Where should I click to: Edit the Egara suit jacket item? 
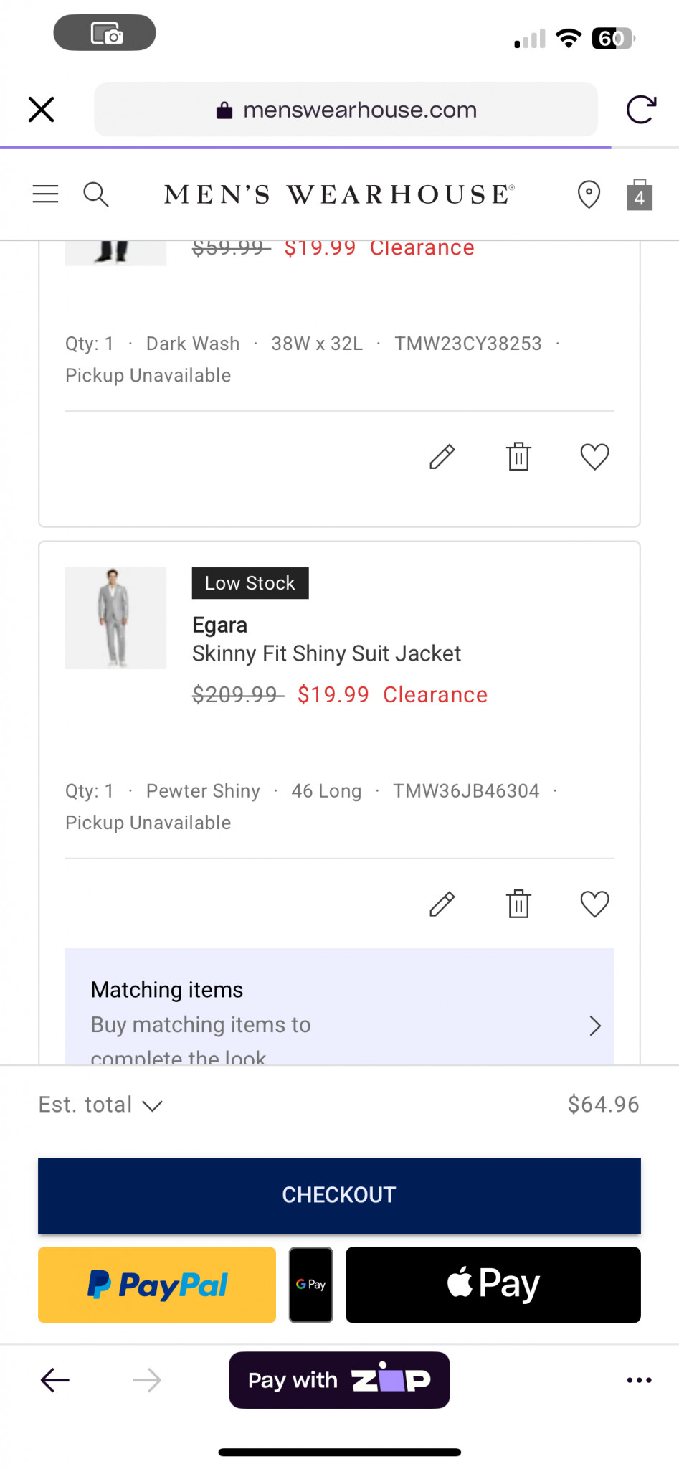(442, 904)
